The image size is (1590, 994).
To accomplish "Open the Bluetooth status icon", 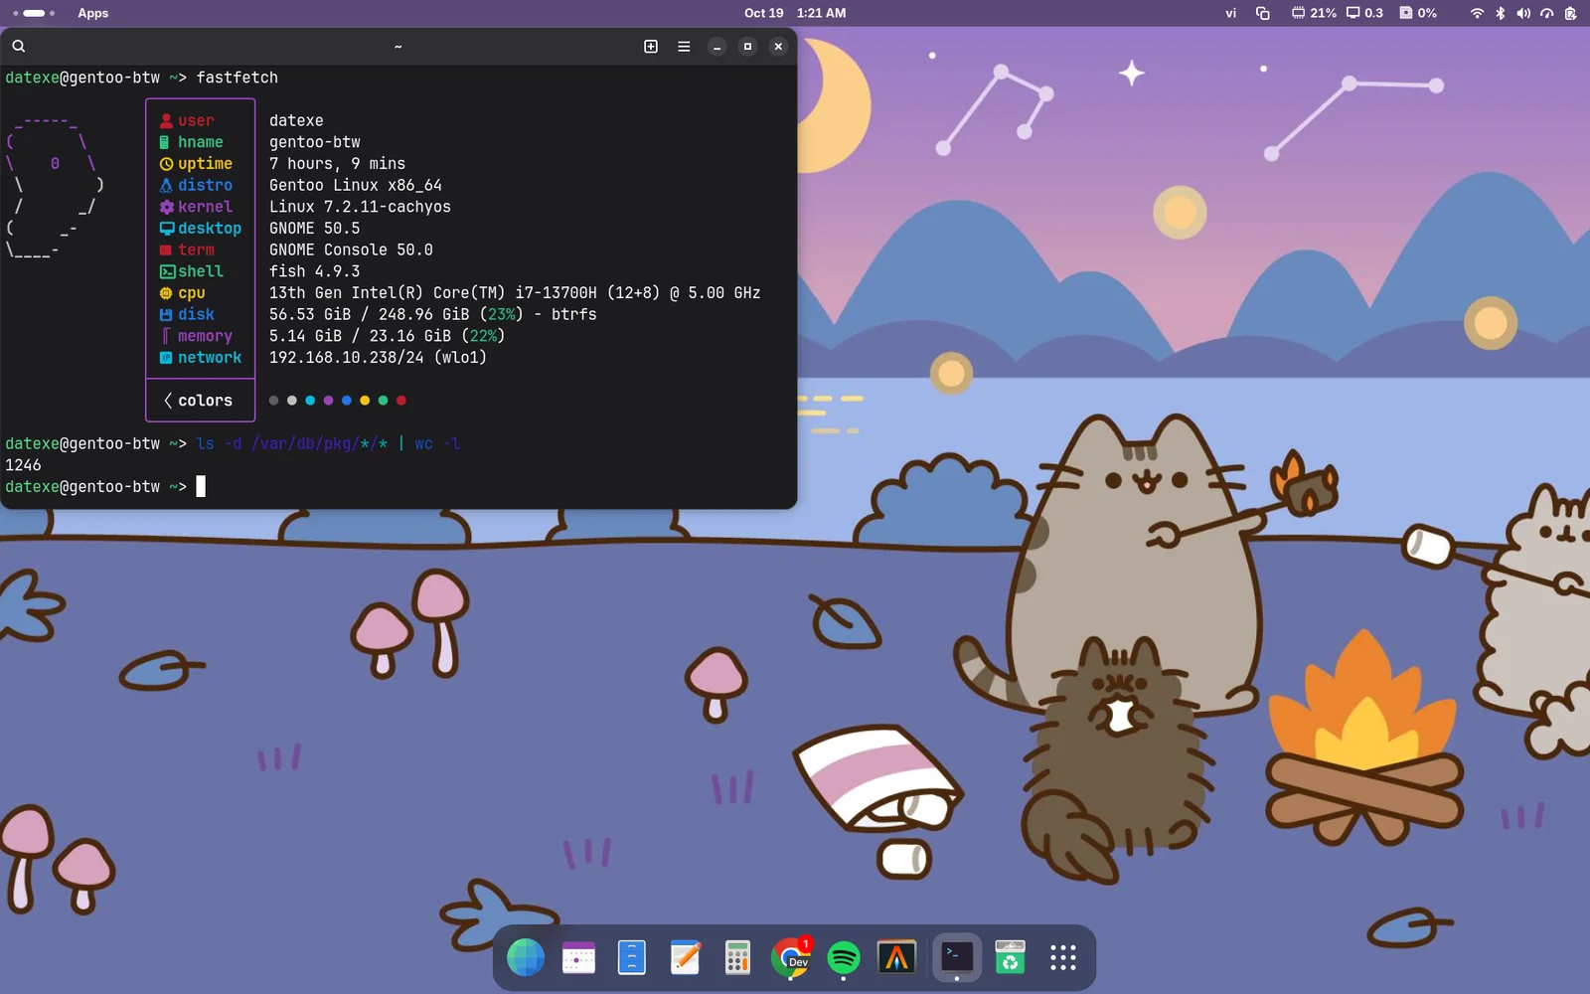I will click(x=1501, y=13).
